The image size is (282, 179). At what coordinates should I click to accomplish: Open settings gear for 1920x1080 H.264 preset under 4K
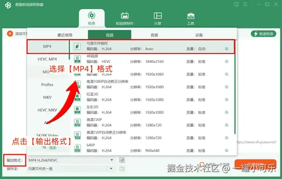pyautogui.click(x=226, y=74)
